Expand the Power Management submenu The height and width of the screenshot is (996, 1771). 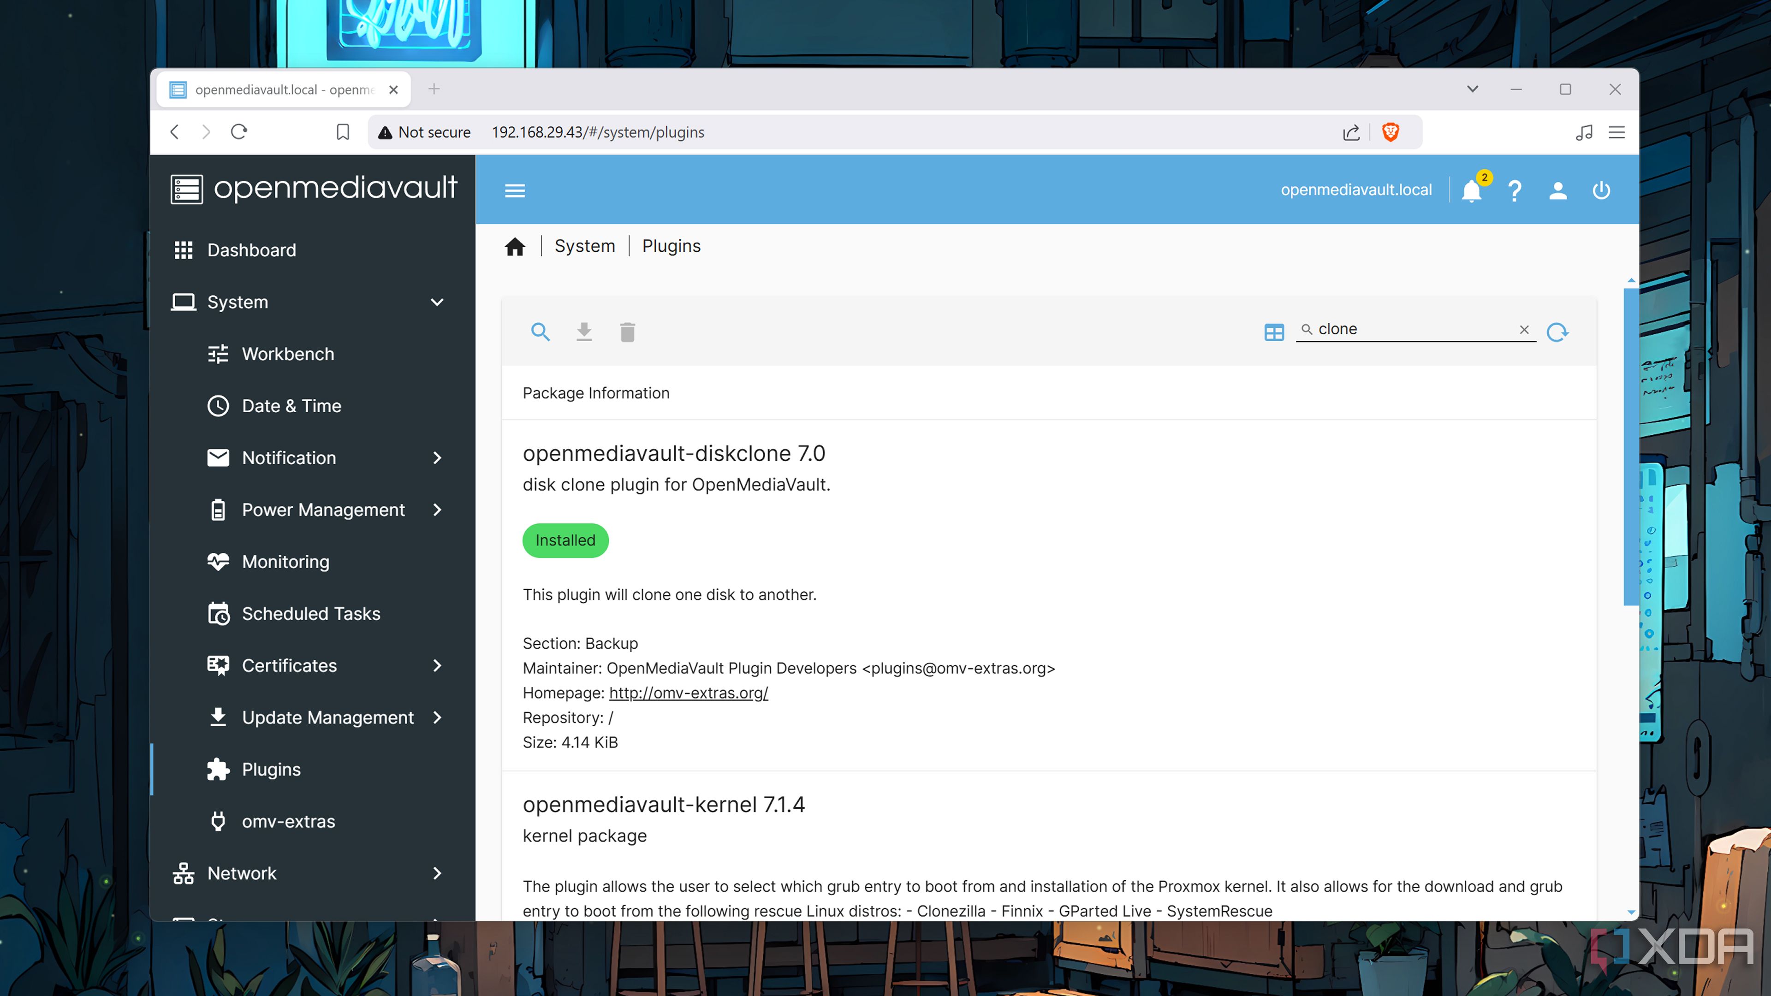pos(437,510)
